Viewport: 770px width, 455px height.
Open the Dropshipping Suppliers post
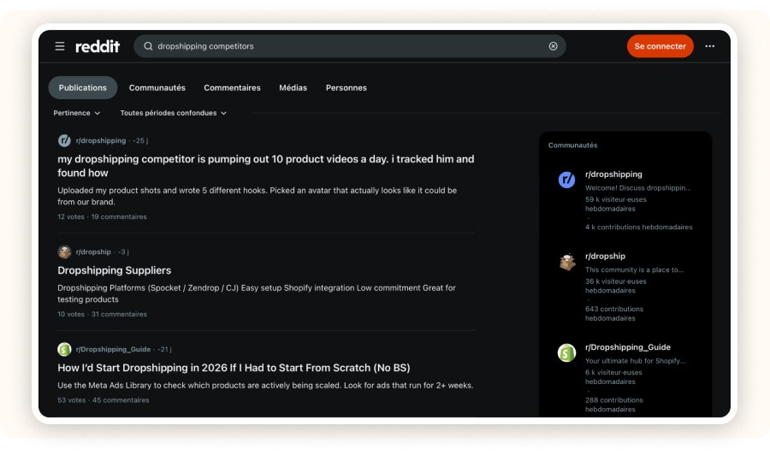point(115,270)
